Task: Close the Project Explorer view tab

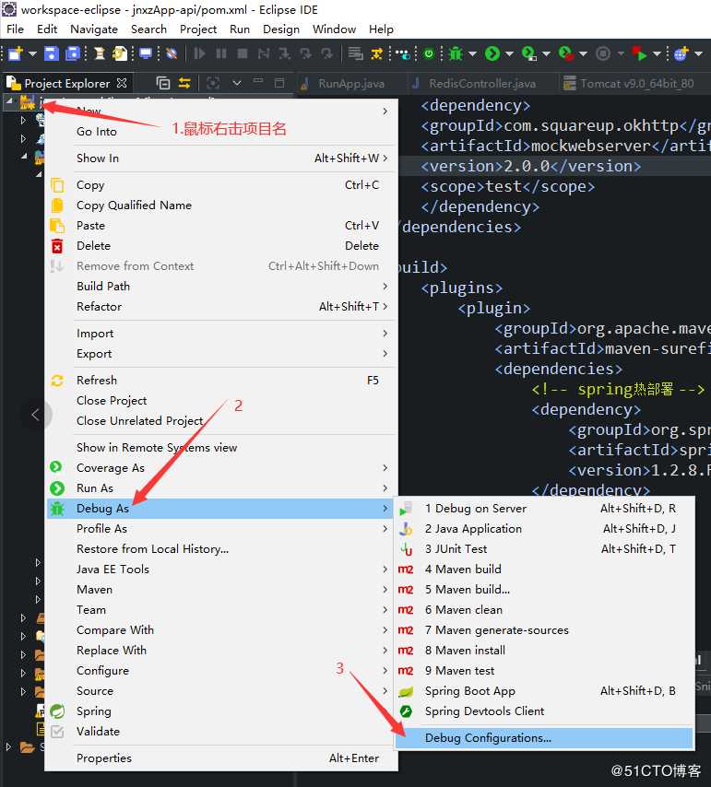Action: (x=122, y=82)
